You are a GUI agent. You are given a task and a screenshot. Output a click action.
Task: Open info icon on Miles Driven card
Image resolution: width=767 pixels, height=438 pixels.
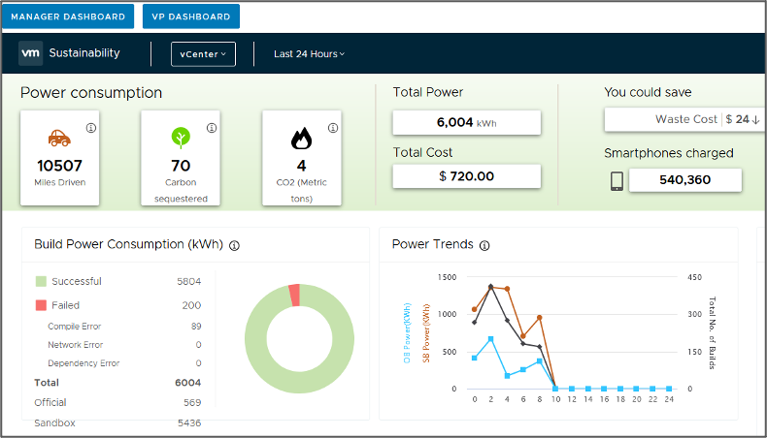(91, 128)
